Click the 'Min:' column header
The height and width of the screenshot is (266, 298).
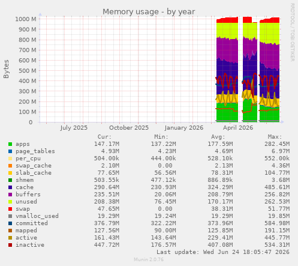[161, 137]
